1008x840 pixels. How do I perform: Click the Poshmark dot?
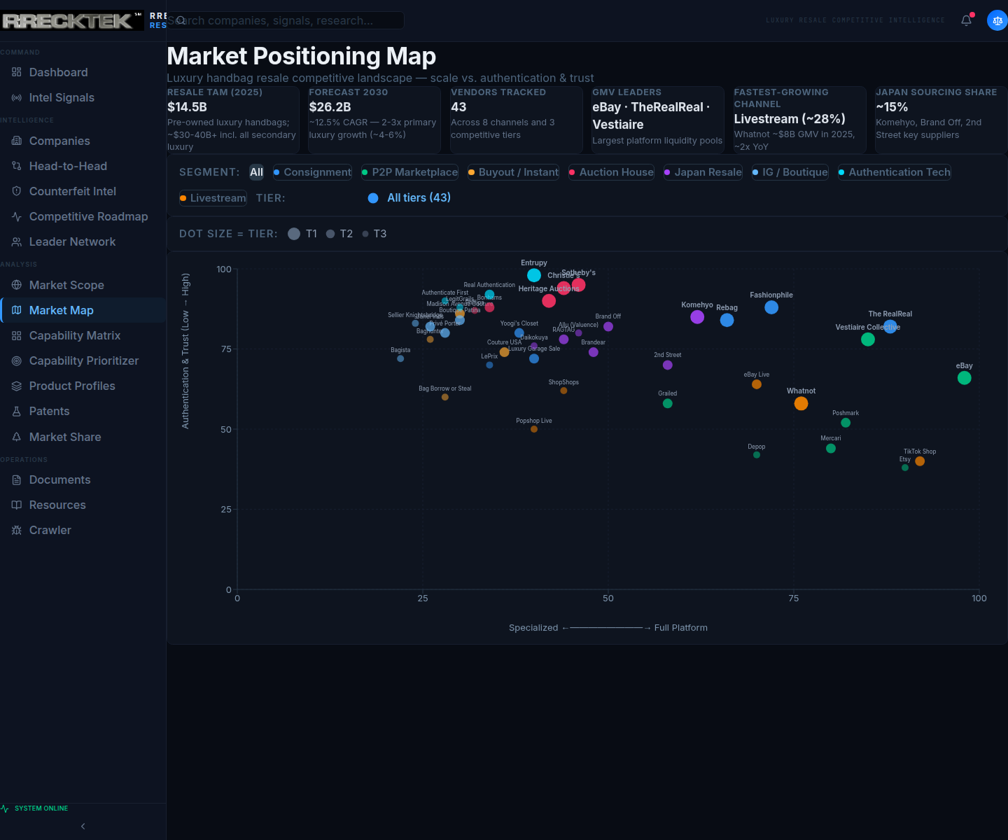(x=846, y=423)
